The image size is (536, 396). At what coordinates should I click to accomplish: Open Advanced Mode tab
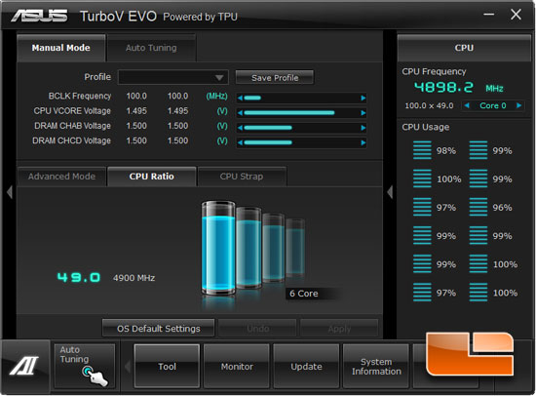[61, 177]
